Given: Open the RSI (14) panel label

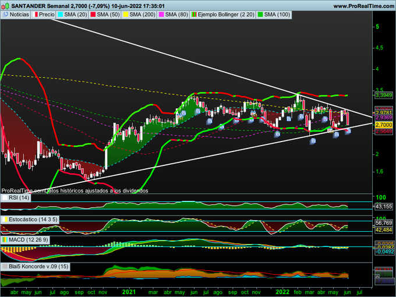Looking at the screenshot, I should (x=16, y=197).
